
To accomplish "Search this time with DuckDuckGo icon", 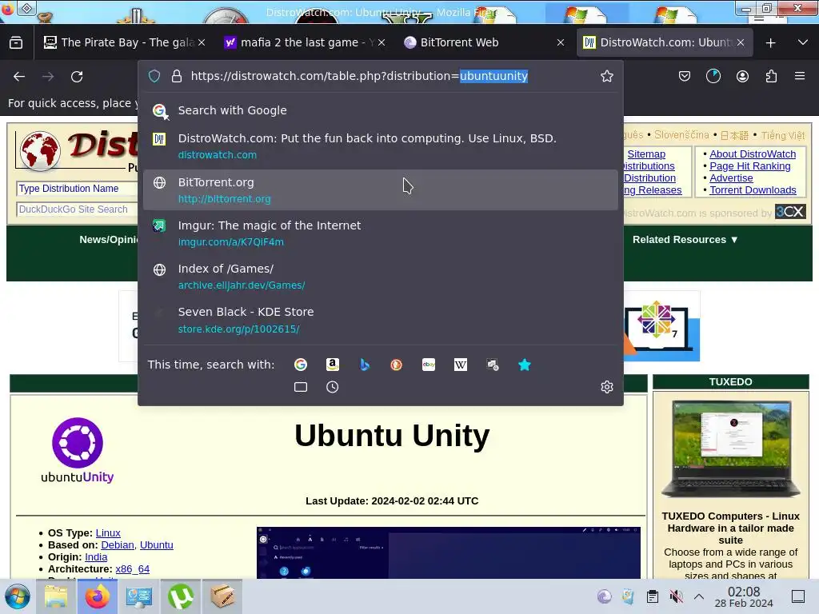I will [x=397, y=365].
